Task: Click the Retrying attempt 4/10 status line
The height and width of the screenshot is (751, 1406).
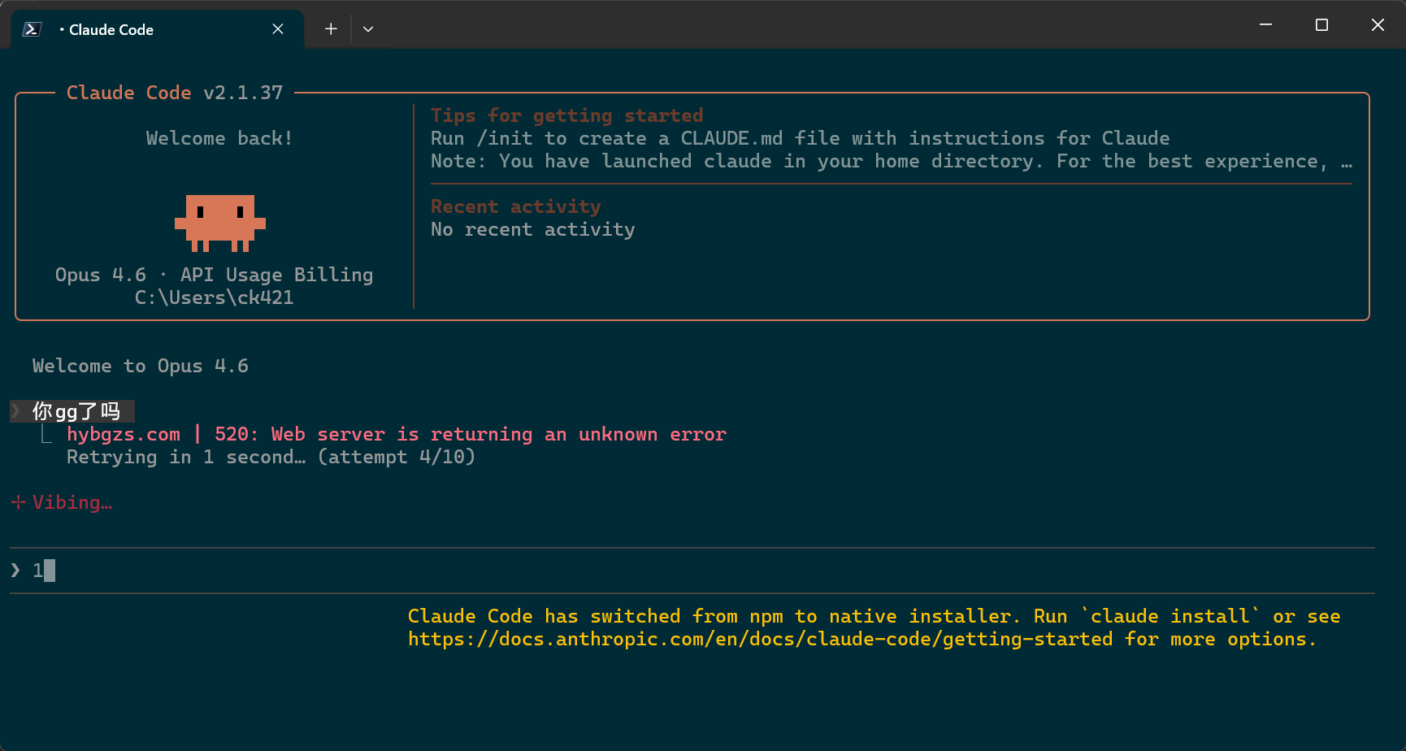Action: (271, 457)
